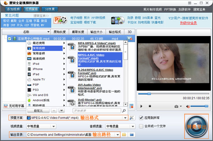
Task: Open 狸窝宝典 in top menu
Action: click(x=199, y=10)
